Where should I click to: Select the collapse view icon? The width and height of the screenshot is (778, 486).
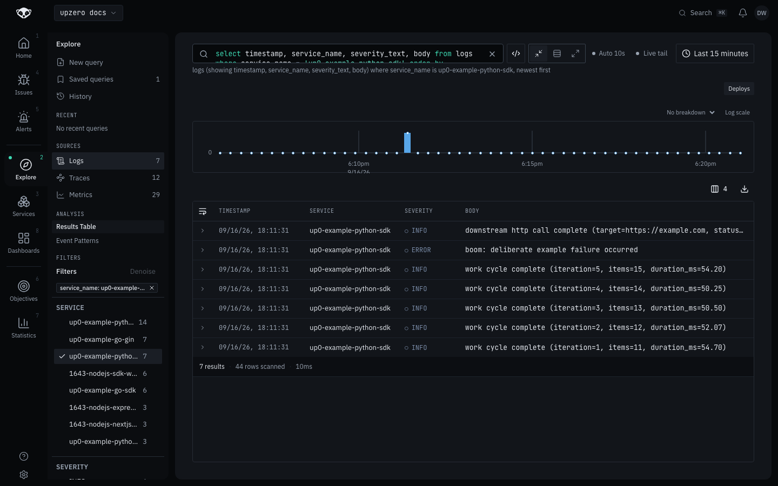[x=539, y=53]
